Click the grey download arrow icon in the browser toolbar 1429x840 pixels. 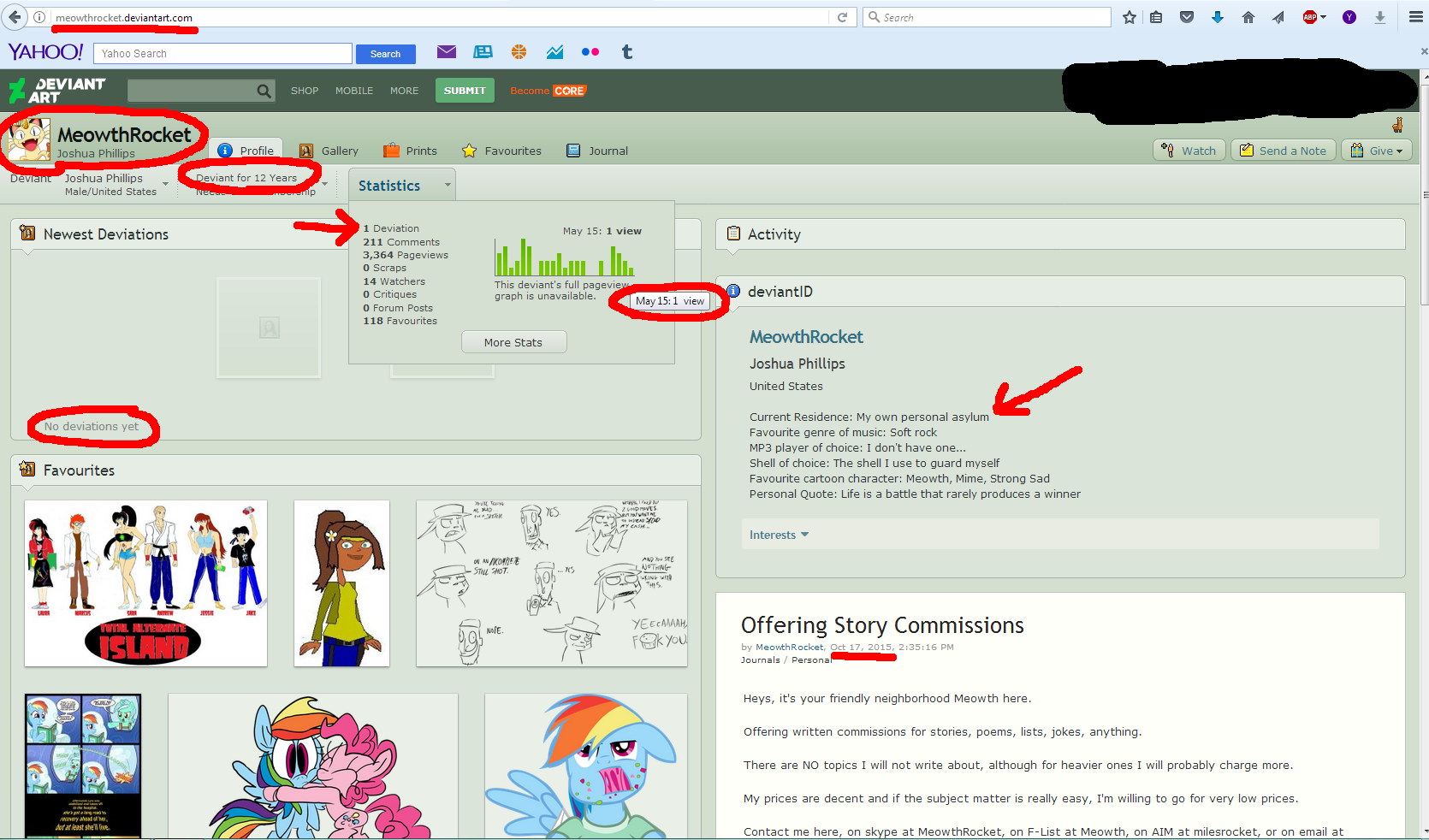pyautogui.click(x=1380, y=17)
